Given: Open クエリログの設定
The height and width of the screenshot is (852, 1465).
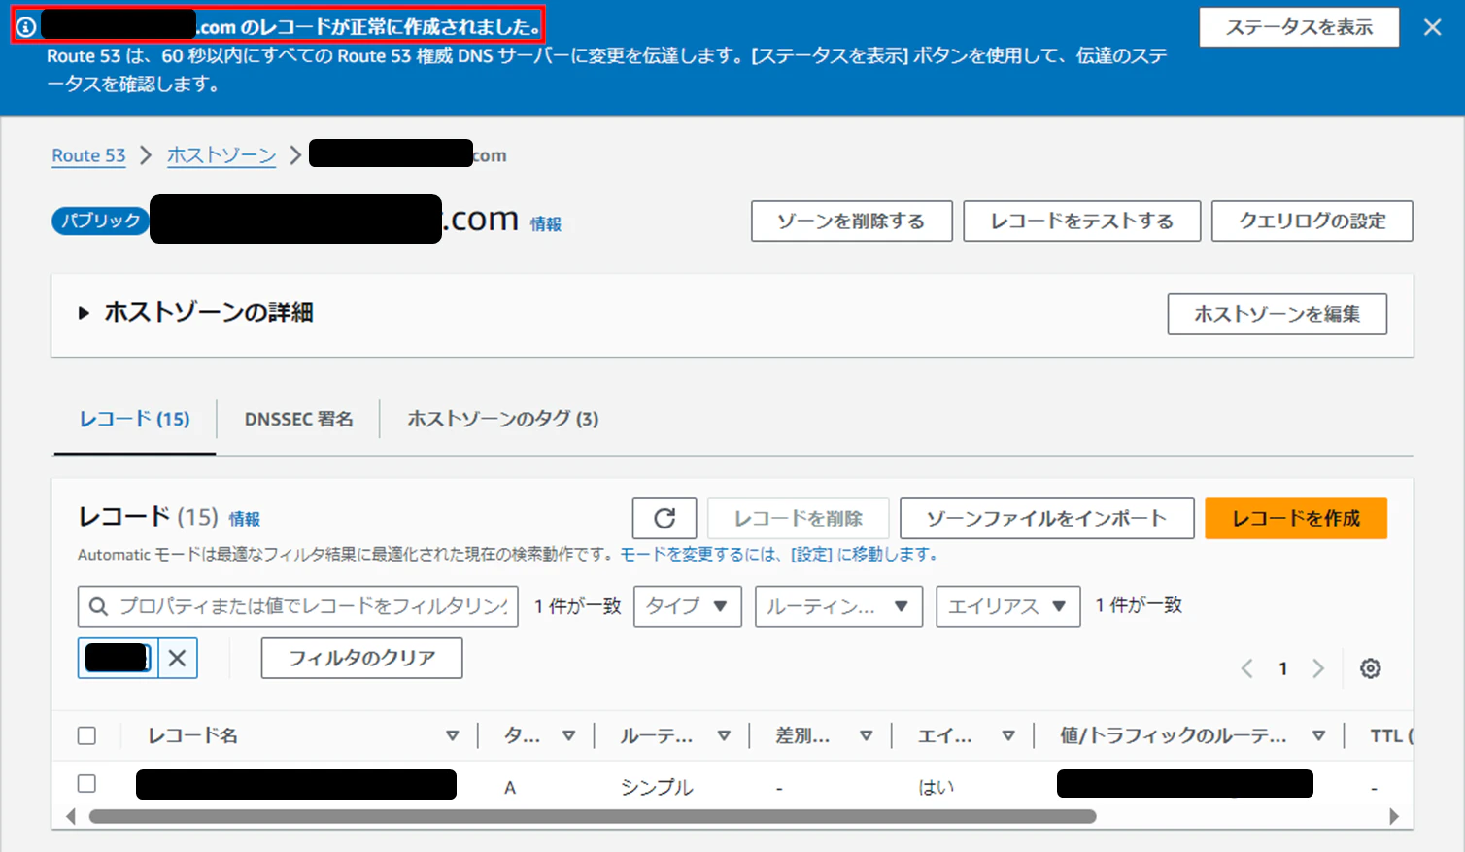Looking at the screenshot, I should [1312, 222].
